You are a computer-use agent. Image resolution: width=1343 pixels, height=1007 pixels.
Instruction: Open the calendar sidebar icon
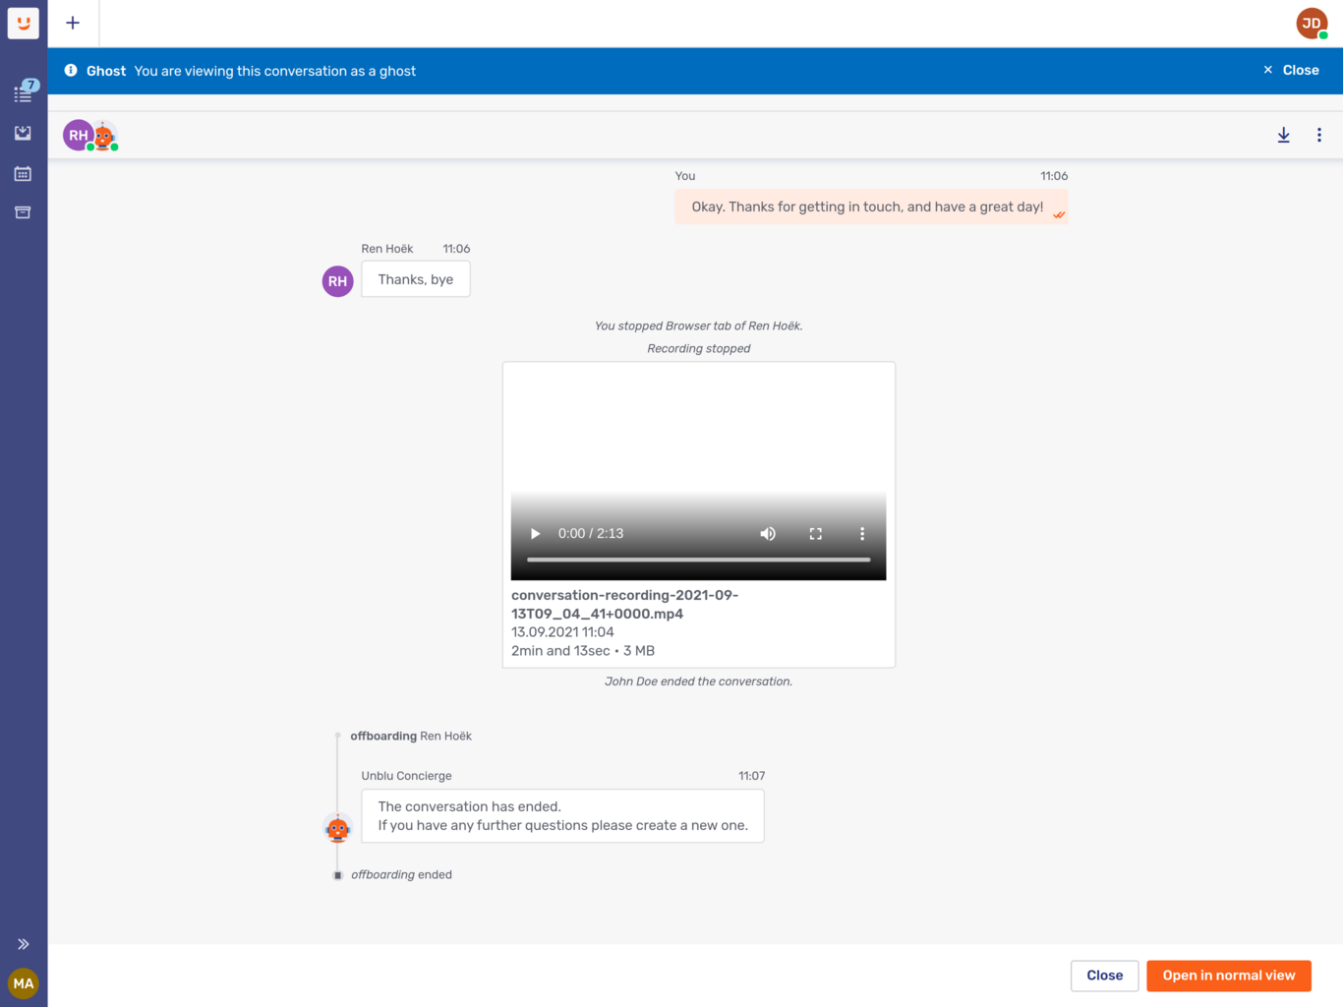[x=23, y=173]
